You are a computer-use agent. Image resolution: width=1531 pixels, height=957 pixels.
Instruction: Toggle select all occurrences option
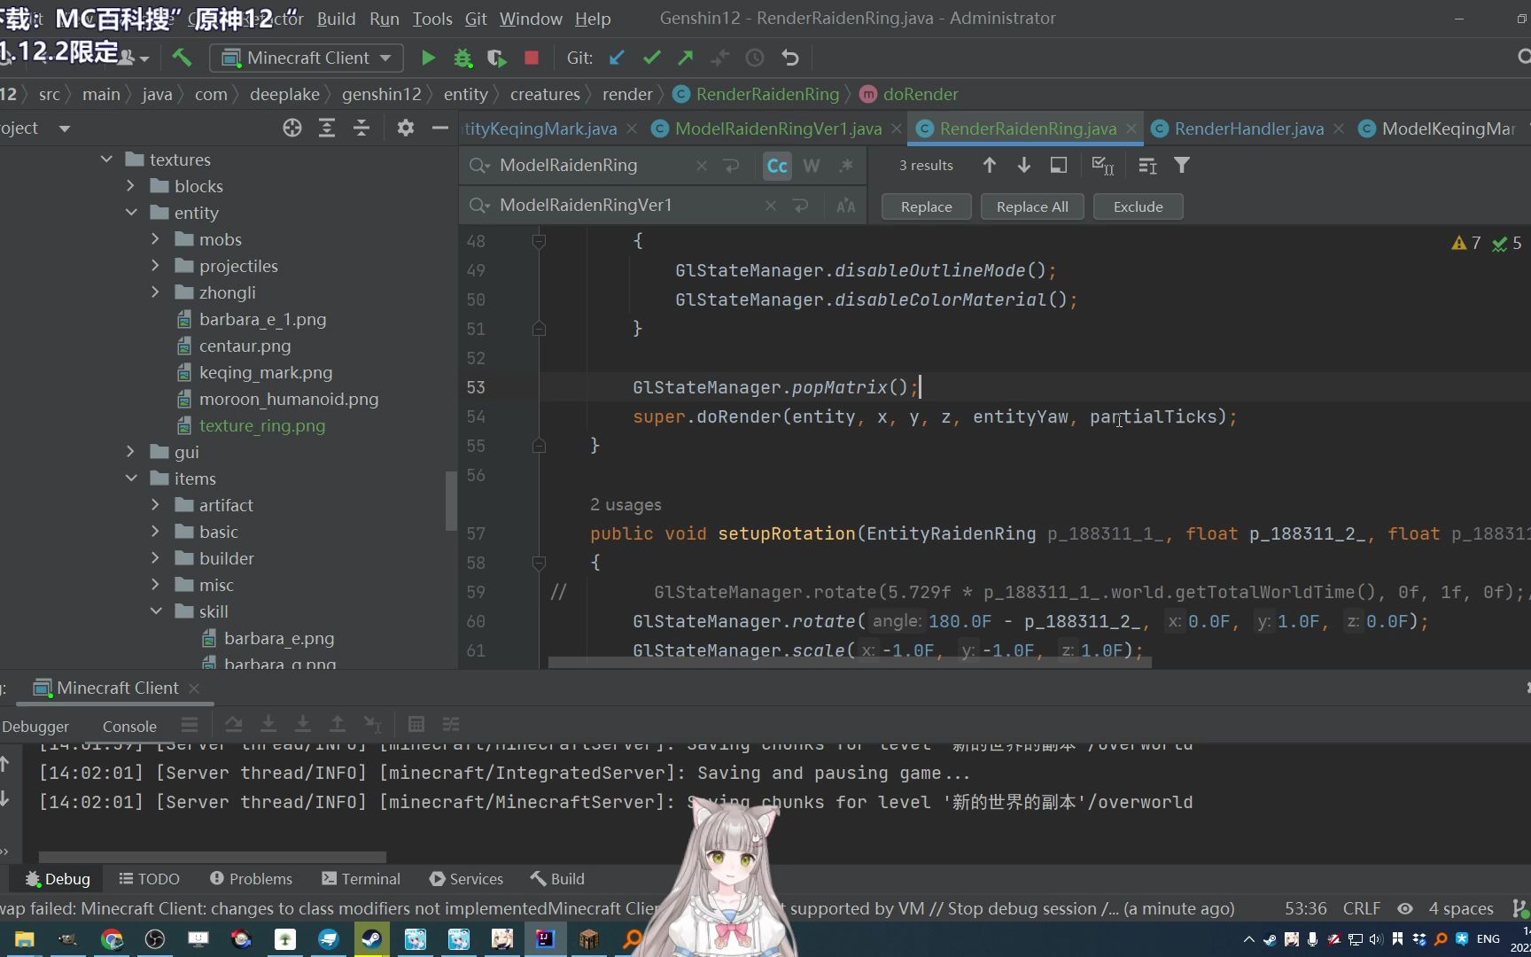pos(1103,165)
